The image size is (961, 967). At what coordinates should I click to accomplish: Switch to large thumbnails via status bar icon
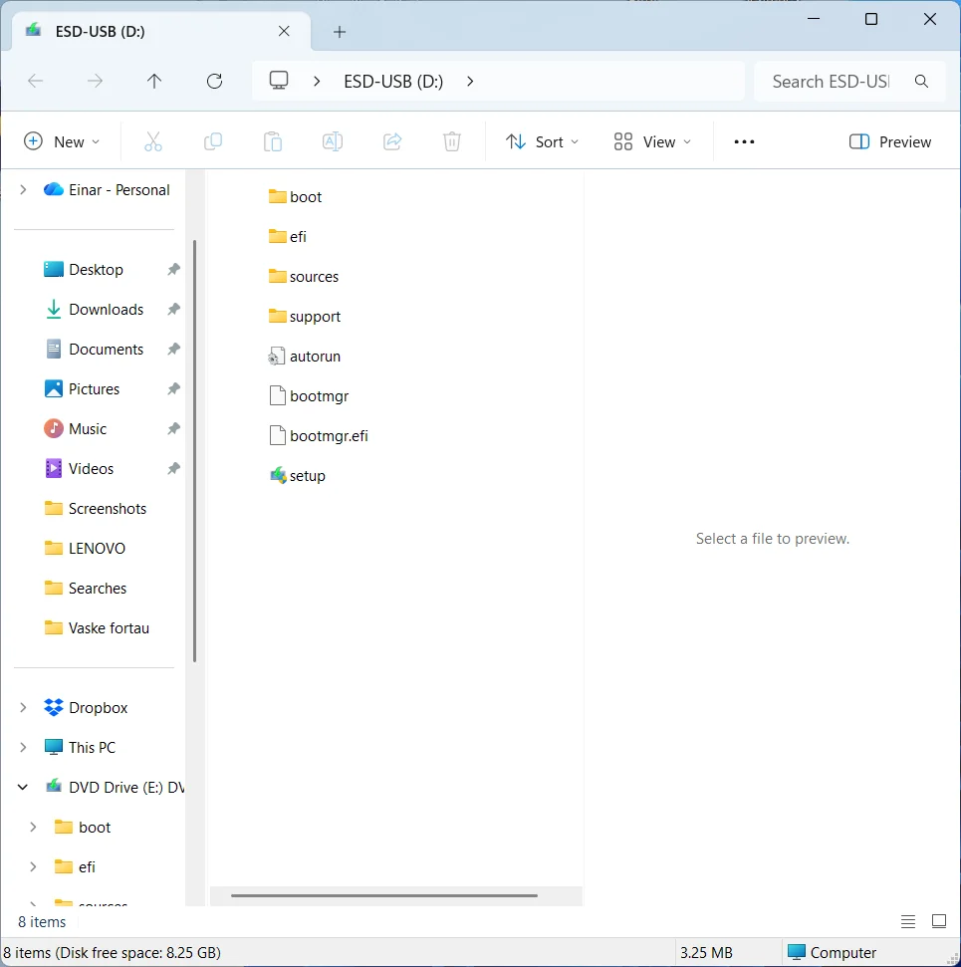tap(938, 921)
